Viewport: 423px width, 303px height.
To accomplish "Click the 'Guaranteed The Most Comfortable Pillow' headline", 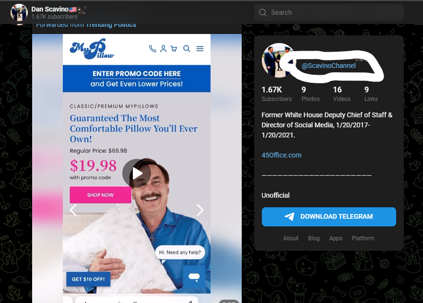I will [133, 128].
